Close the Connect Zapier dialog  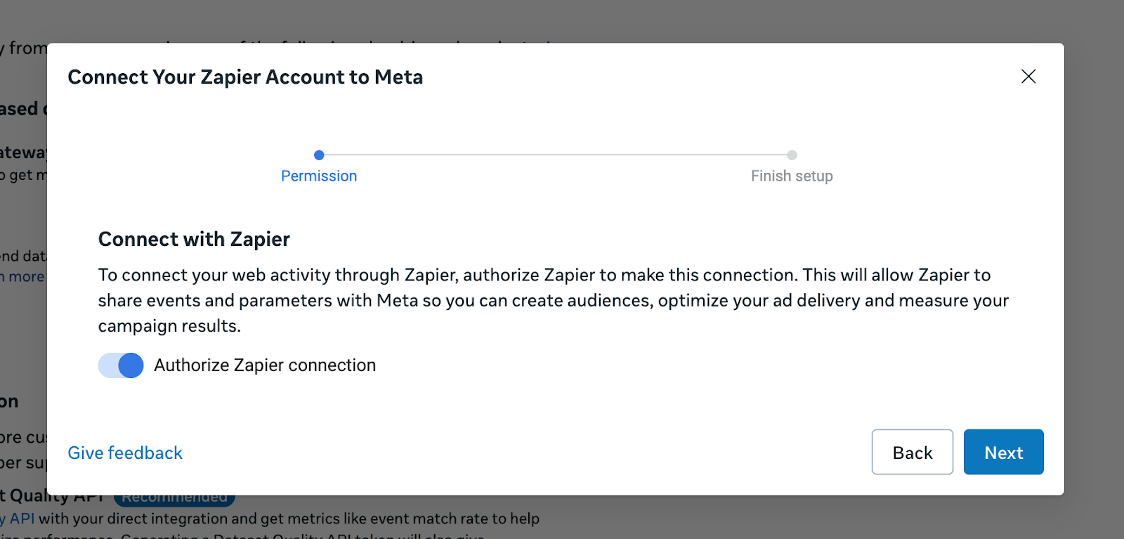1028,77
